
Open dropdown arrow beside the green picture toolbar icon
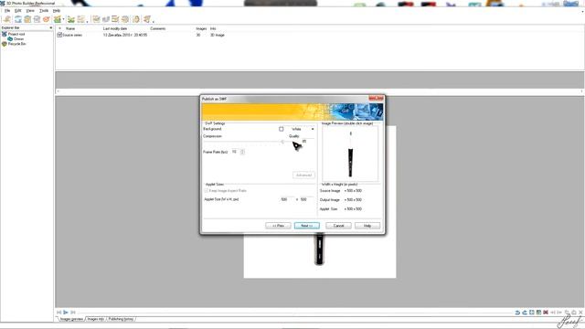pos(63,19)
